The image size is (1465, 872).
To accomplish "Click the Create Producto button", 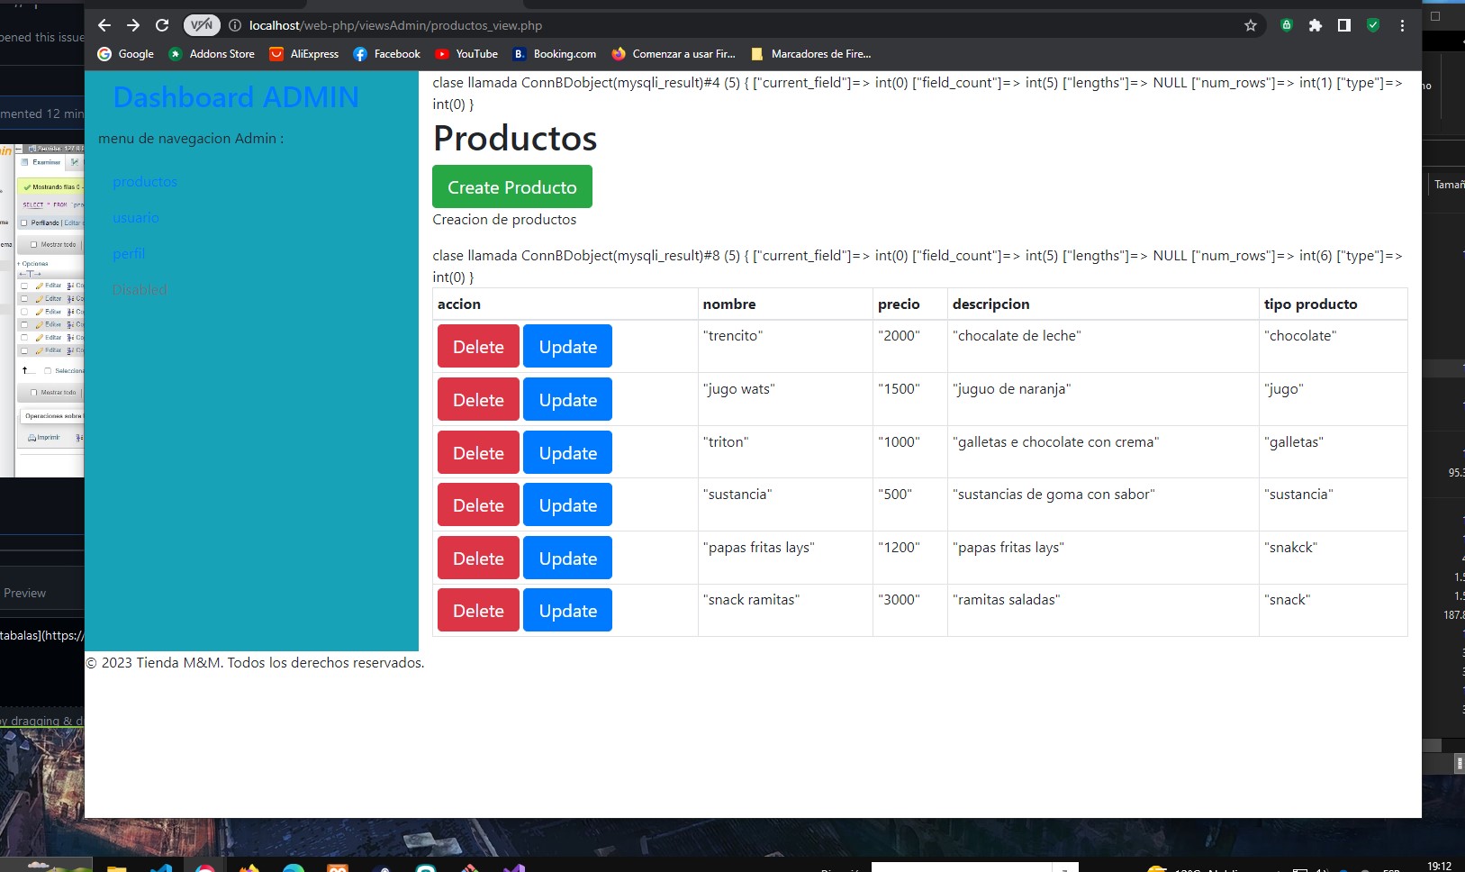I will 511,186.
